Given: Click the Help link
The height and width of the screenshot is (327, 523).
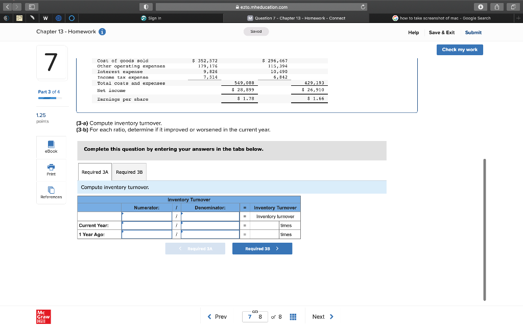Looking at the screenshot, I should tap(413, 32).
